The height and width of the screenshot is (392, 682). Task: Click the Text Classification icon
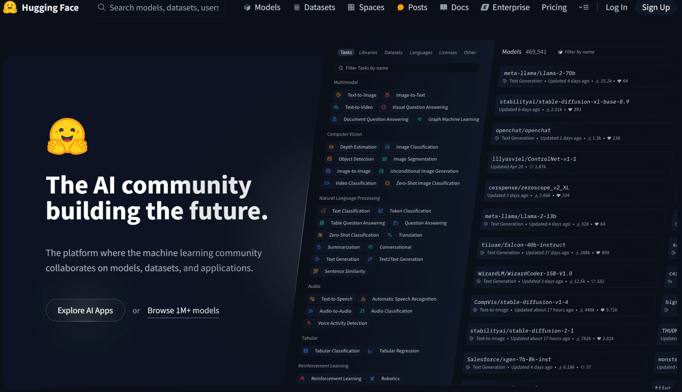[324, 211]
